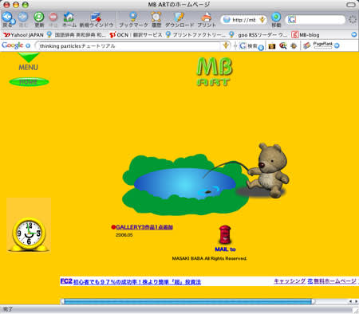Click the PageRank indicator
Viewport: 359px width, 314px height.
[x=322, y=45]
